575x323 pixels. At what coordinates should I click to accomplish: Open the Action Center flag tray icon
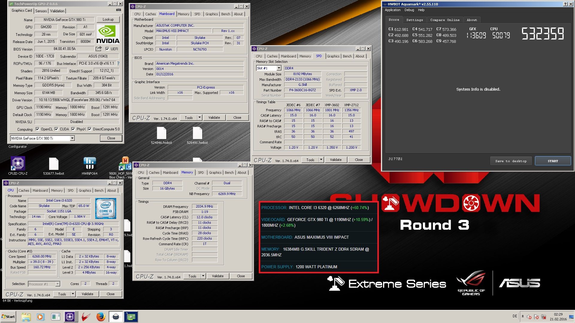pos(536,317)
